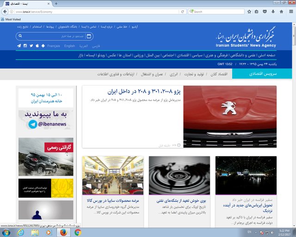Screen dimensions: 296x237
Task: Open the عکس section in main menu
Action: click(111, 55)
